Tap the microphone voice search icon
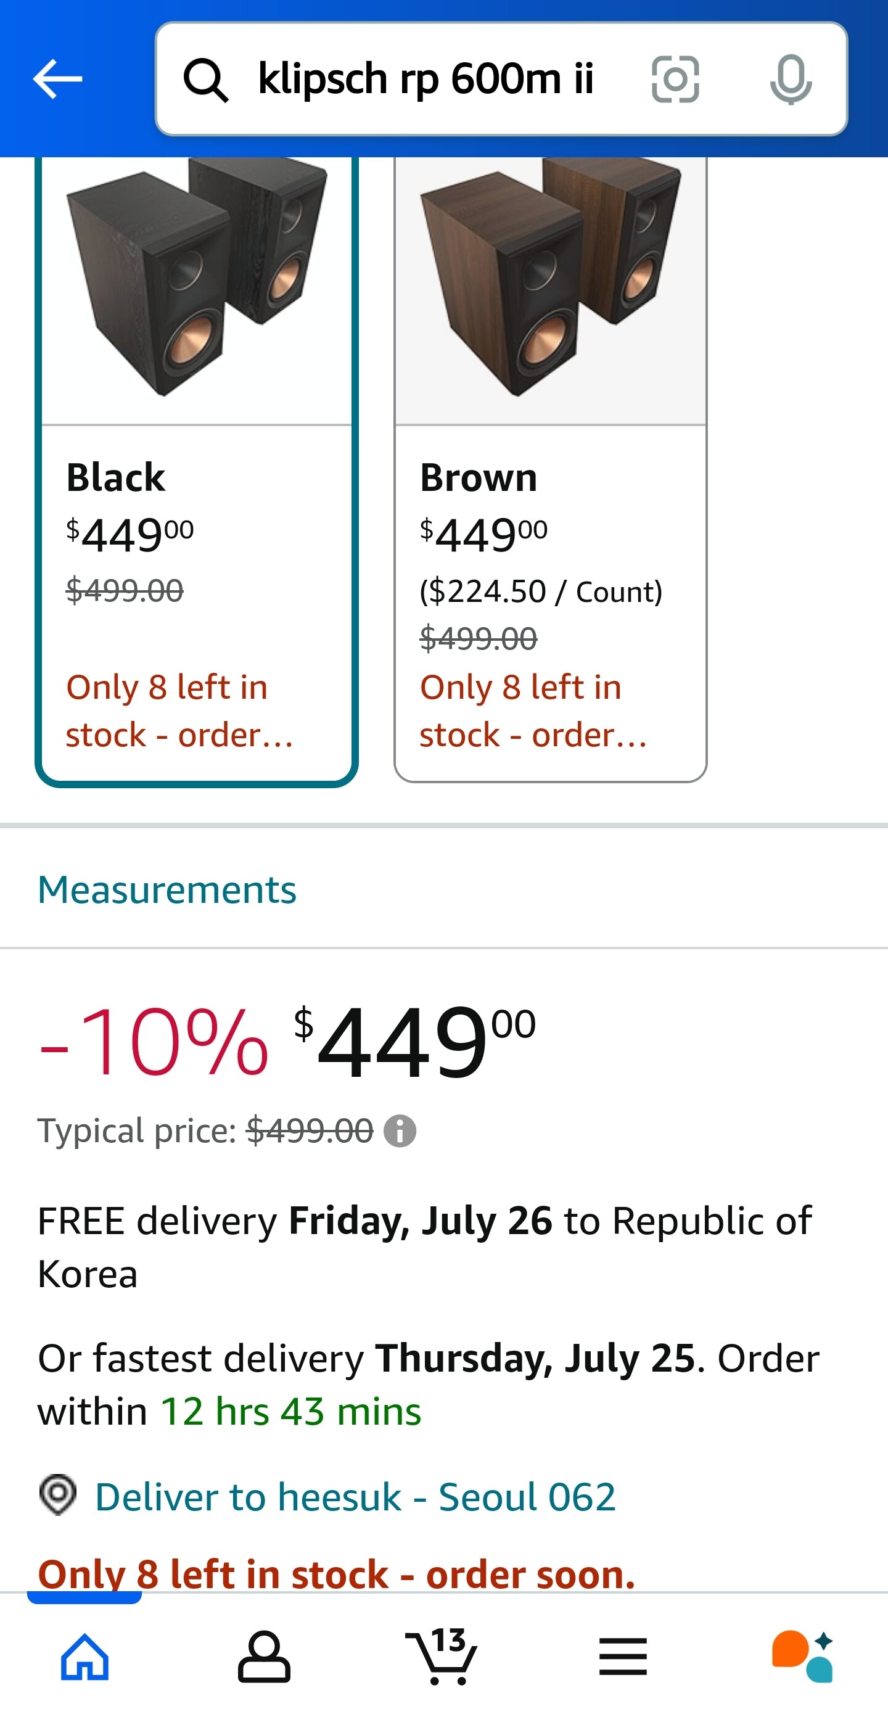Image resolution: width=888 pixels, height=1717 pixels. pos(791,80)
